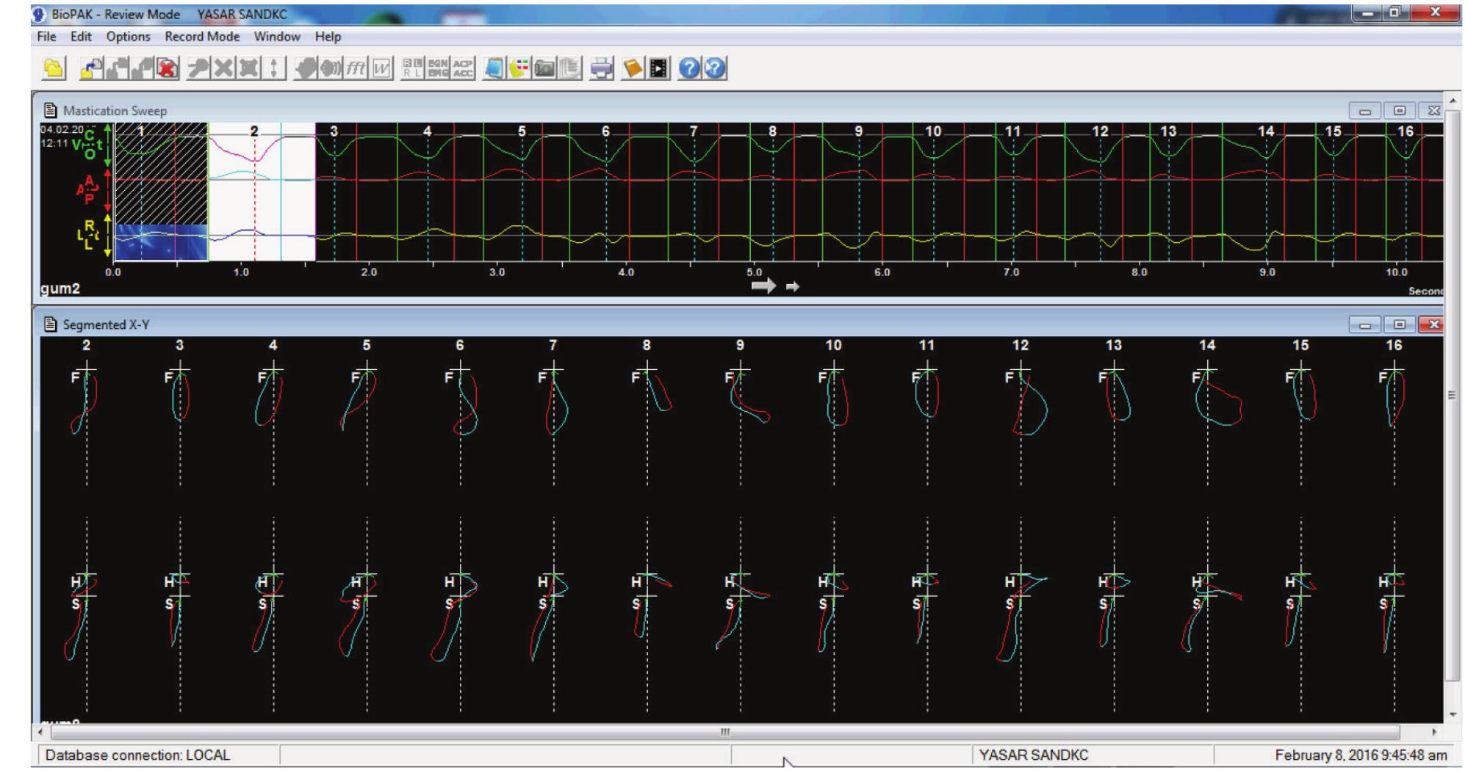Open the Options menu
The height and width of the screenshot is (773, 1465).
click(x=128, y=37)
